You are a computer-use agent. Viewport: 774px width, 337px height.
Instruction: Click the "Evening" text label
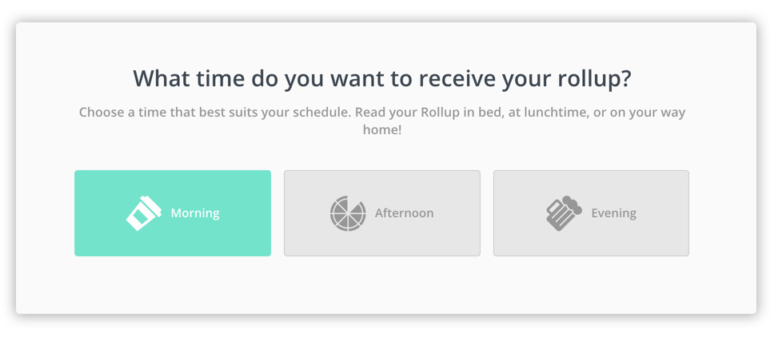click(x=613, y=213)
